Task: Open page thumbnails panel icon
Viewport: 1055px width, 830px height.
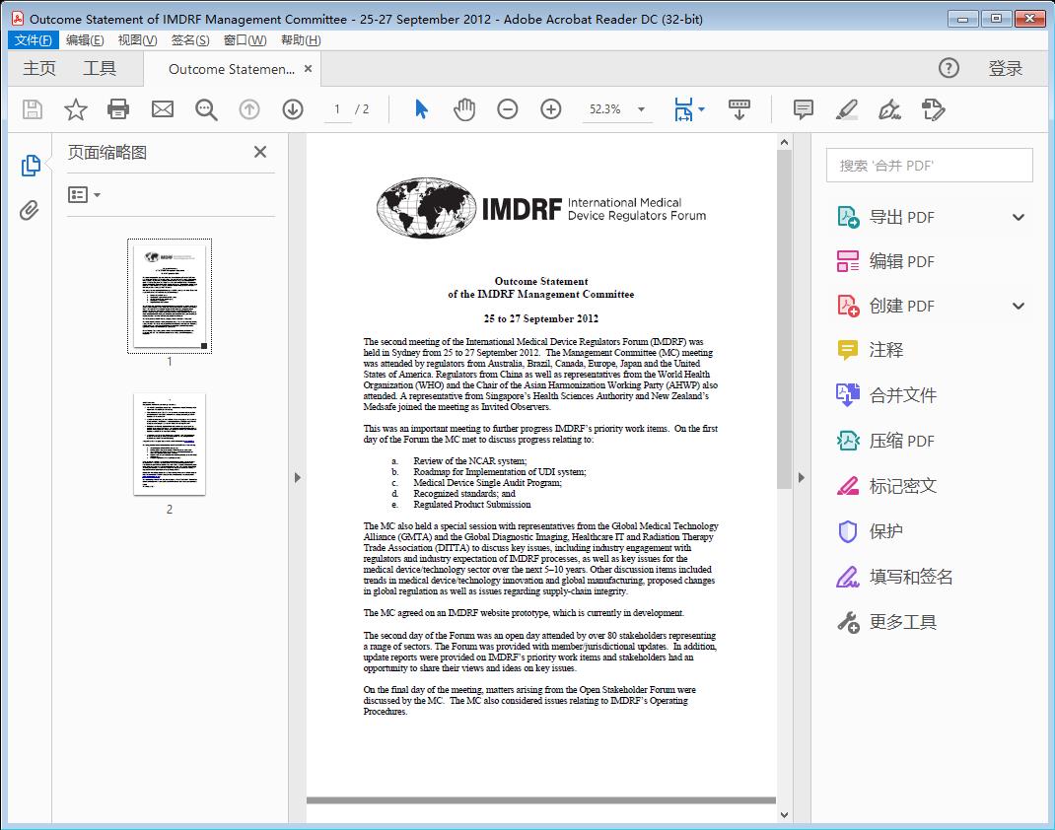Action: [x=31, y=165]
